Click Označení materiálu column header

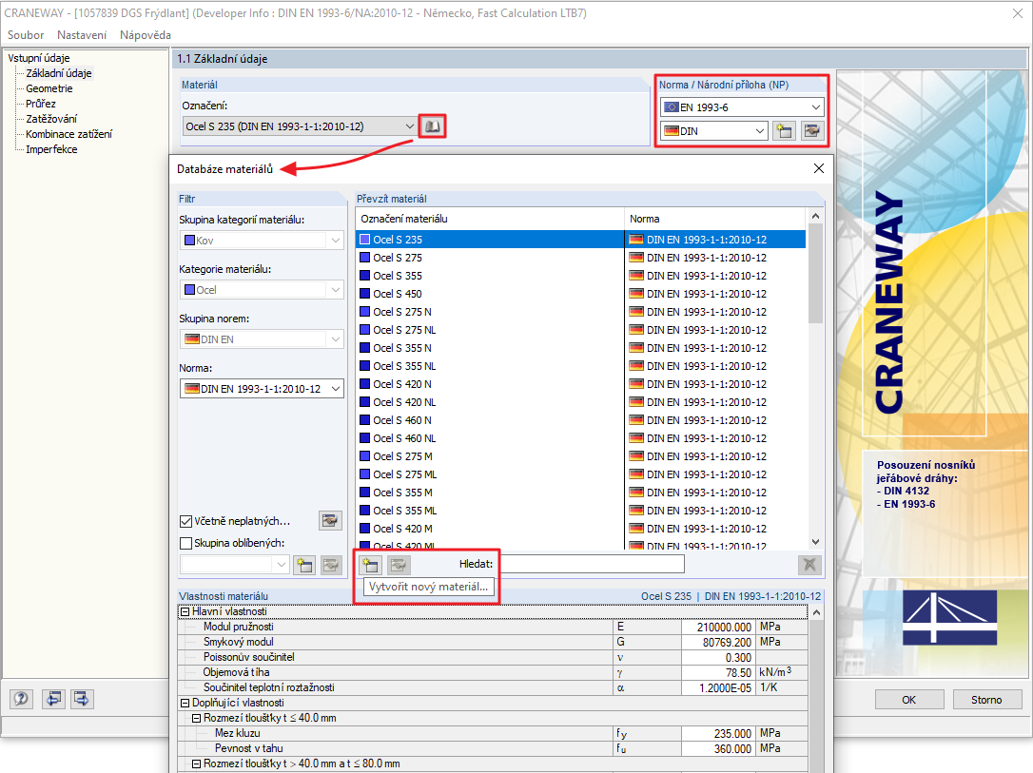pyautogui.click(x=490, y=219)
